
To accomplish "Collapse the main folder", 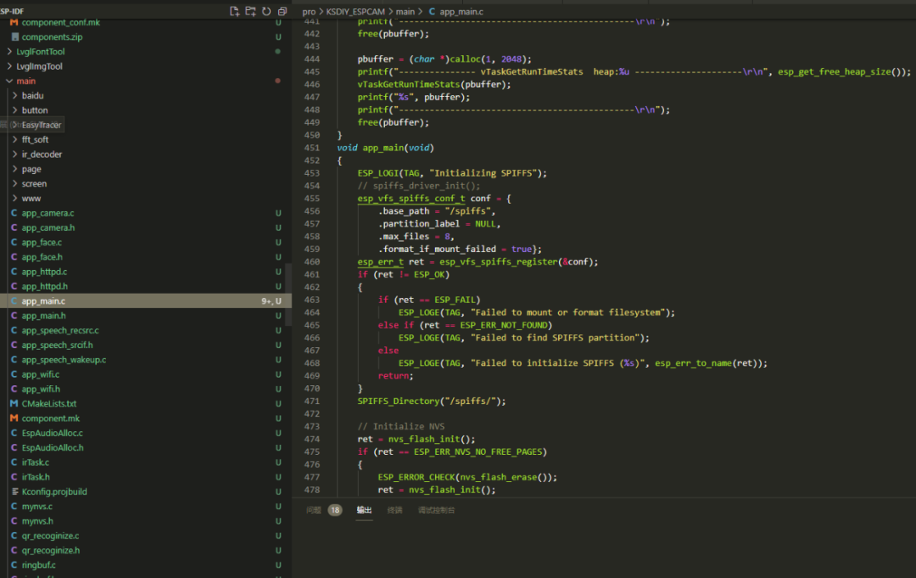I will click(25, 81).
